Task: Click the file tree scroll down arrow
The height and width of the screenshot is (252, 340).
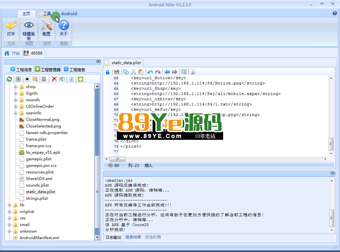Action: point(97,238)
